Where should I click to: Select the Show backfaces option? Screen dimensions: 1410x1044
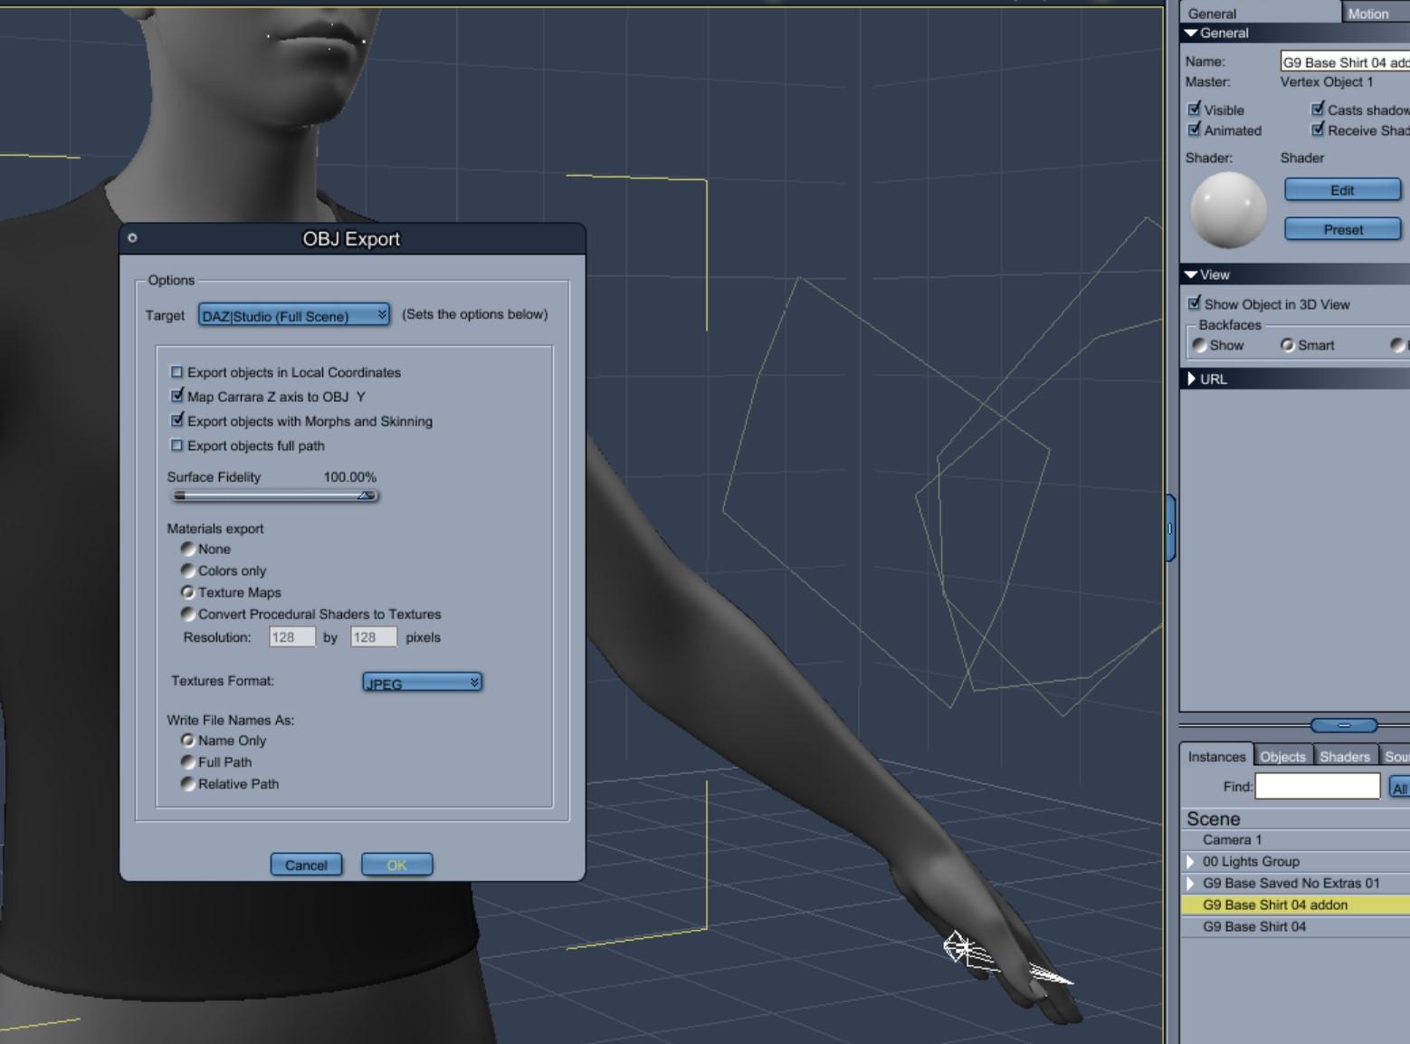coord(1199,345)
